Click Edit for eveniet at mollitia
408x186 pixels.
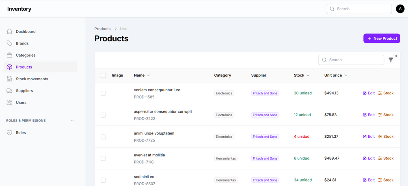pos(369,158)
